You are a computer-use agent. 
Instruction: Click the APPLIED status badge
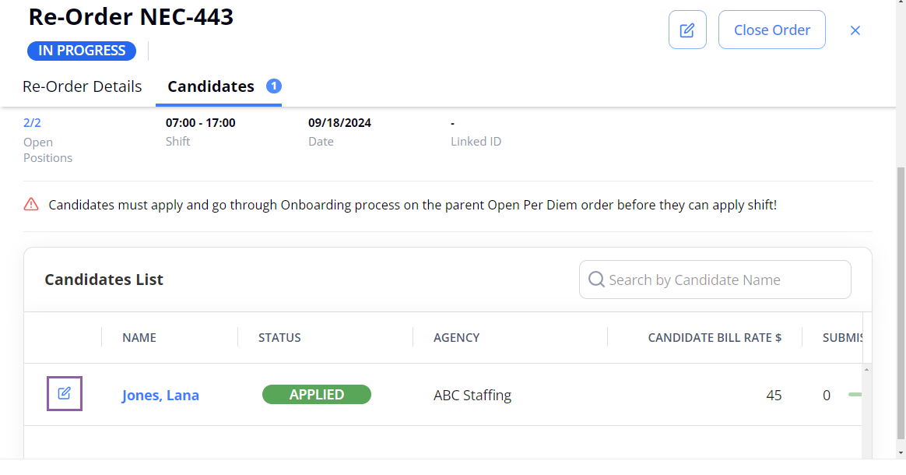[317, 394]
